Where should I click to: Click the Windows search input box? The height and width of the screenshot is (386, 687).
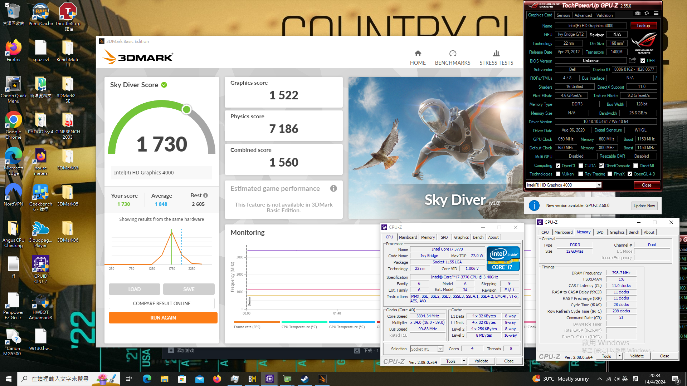tap(60, 379)
